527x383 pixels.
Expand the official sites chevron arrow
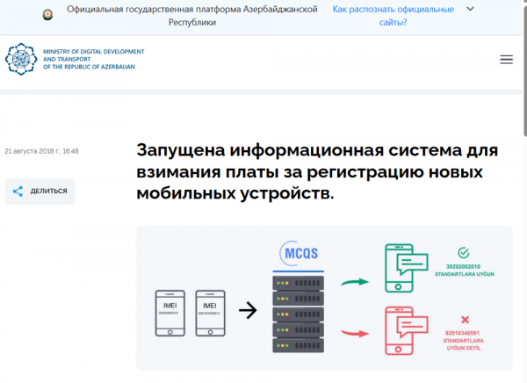coord(470,10)
